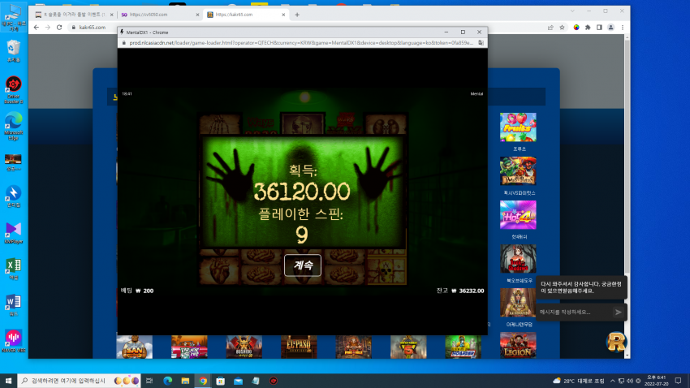Open the volume control in system tray
690x388 pixels.
630,381
